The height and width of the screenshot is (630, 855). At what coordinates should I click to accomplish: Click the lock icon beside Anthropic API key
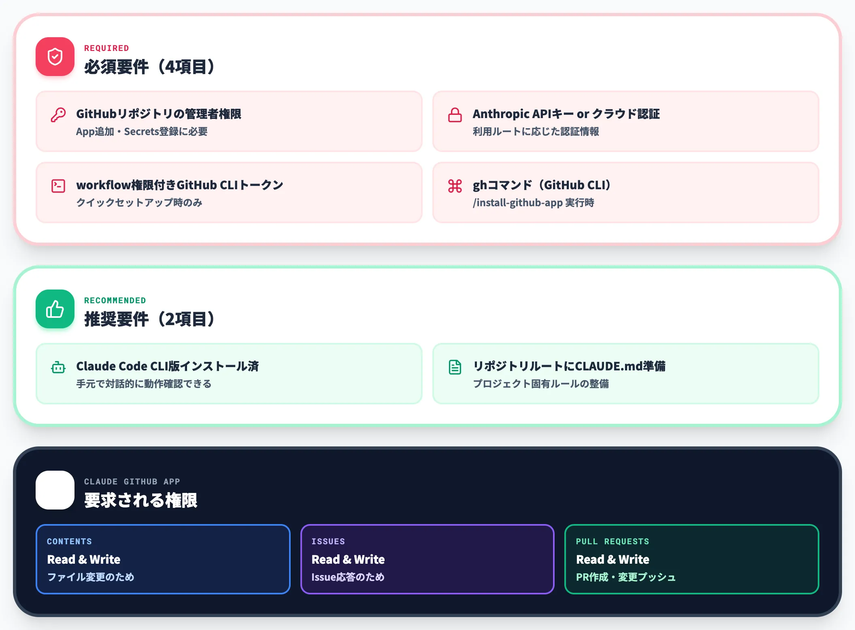455,115
